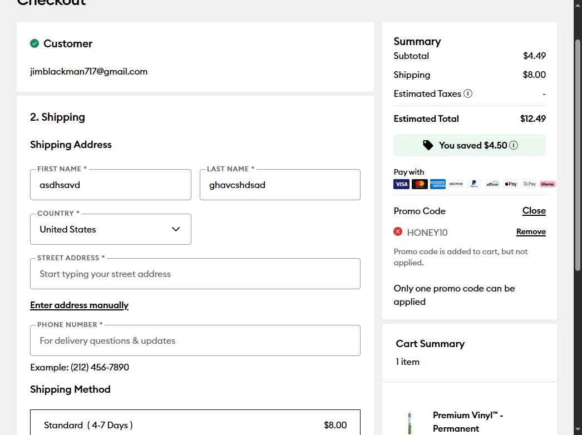The image size is (582, 435).
Task: Click the Mastercard payment icon
Action: (420, 184)
